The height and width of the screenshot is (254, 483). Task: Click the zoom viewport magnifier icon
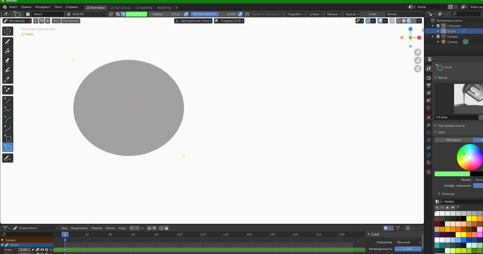click(418, 52)
